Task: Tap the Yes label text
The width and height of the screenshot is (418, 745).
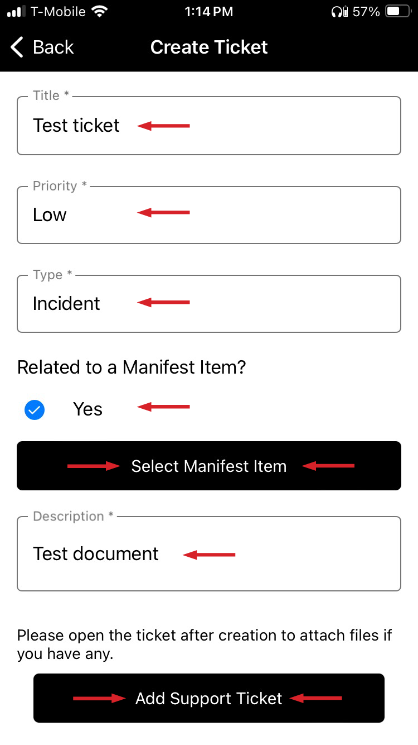Action: click(x=88, y=409)
